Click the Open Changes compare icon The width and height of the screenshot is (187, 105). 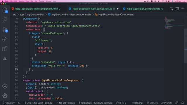[172, 9]
